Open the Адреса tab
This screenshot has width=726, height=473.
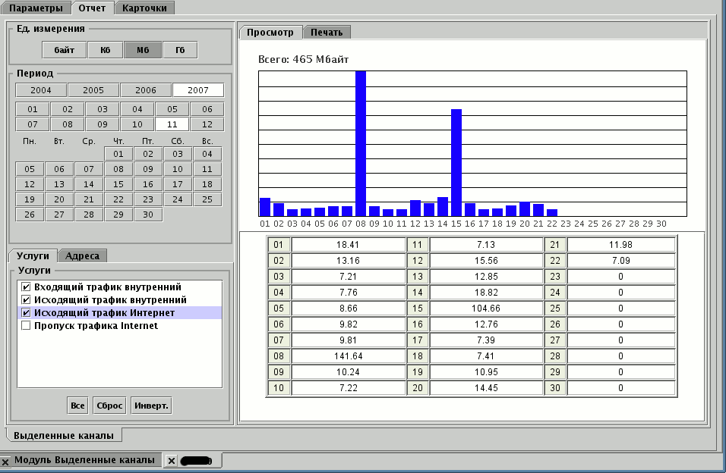tap(82, 256)
